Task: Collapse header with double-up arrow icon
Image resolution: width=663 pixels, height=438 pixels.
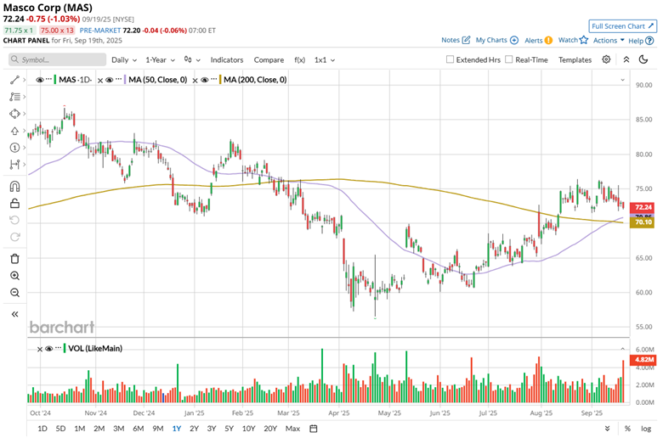Action: tap(626, 59)
